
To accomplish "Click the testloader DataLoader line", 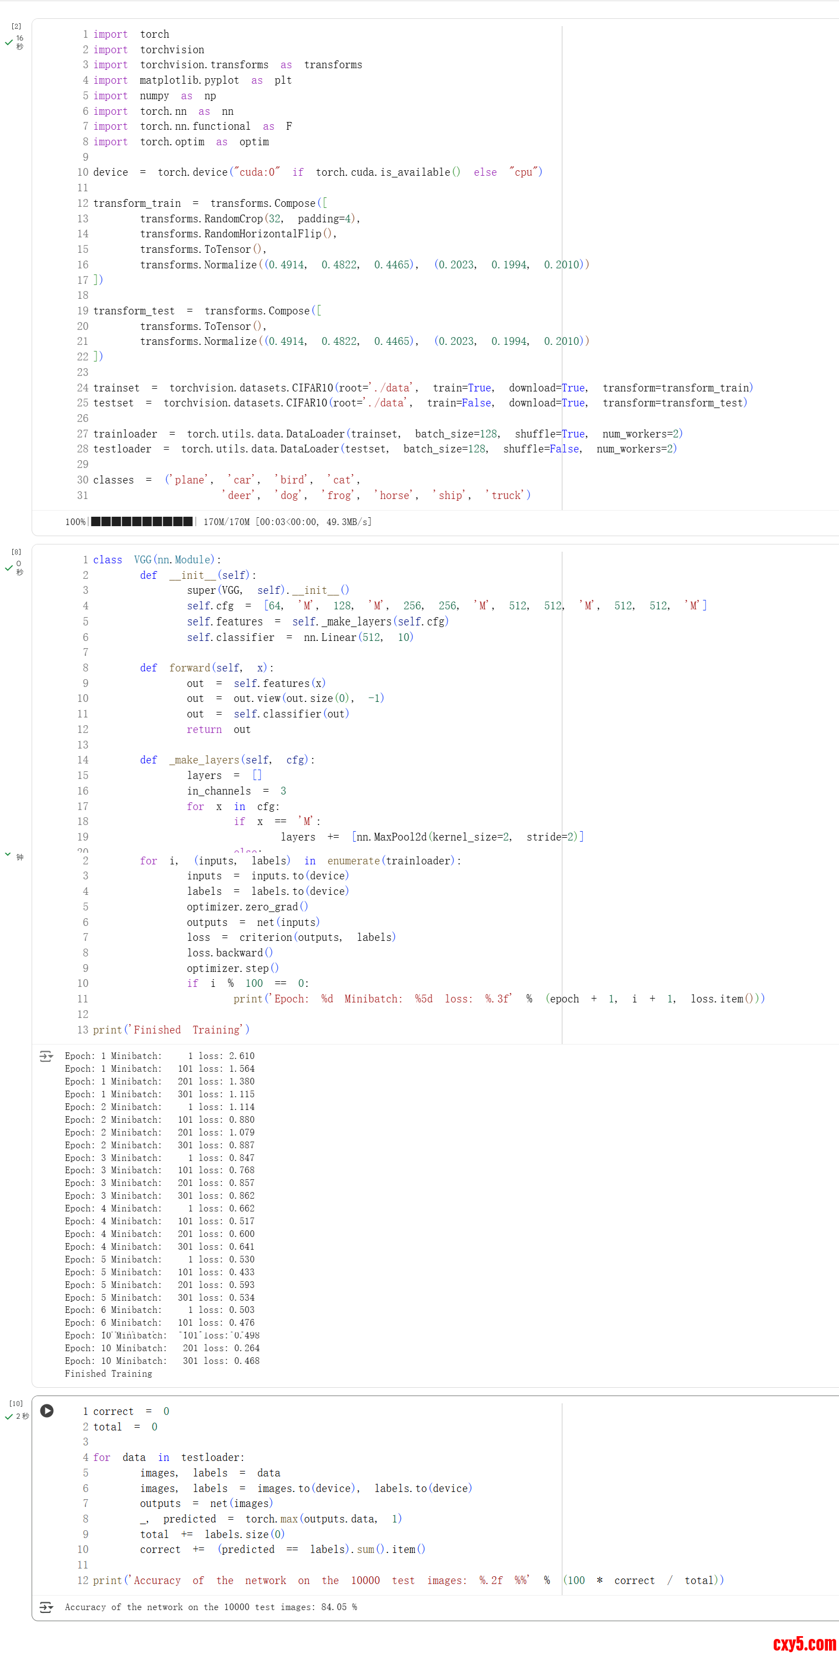I will (385, 449).
